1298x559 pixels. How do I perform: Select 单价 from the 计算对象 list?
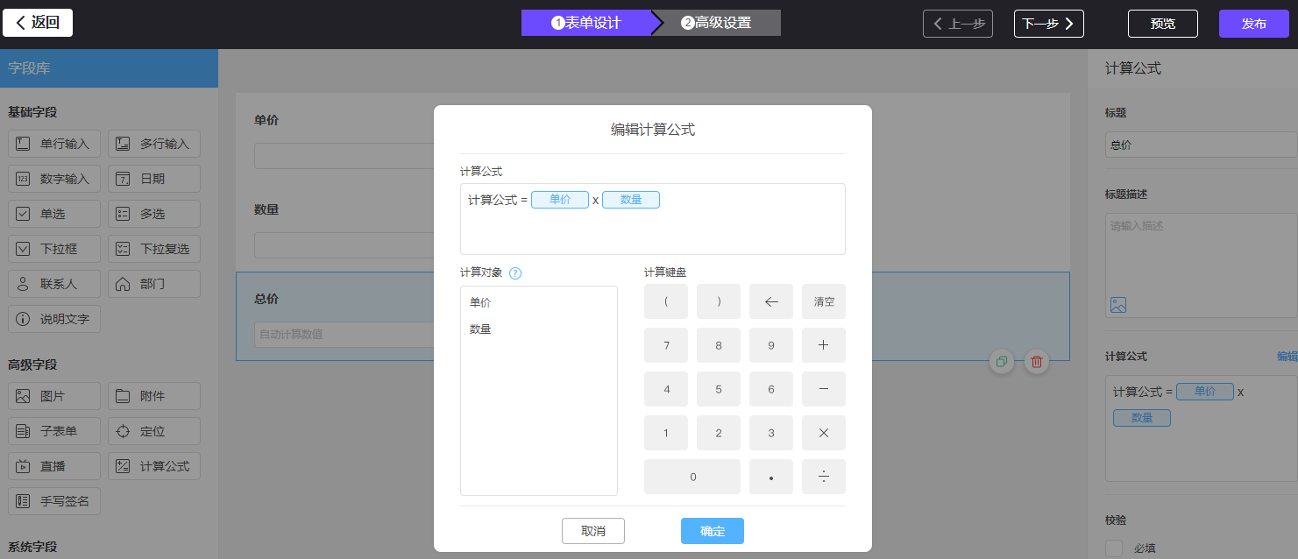pyautogui.click(x=480, y=303)
